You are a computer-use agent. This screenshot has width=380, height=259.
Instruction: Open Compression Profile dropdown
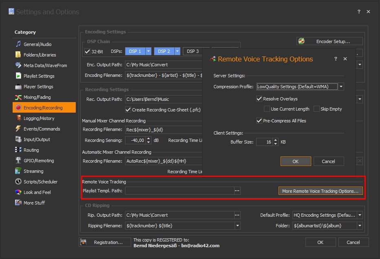coord(341,87)
